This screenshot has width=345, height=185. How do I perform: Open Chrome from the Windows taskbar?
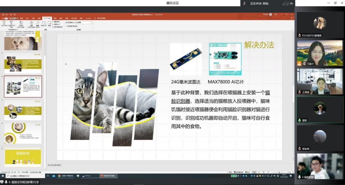point(59,176)
